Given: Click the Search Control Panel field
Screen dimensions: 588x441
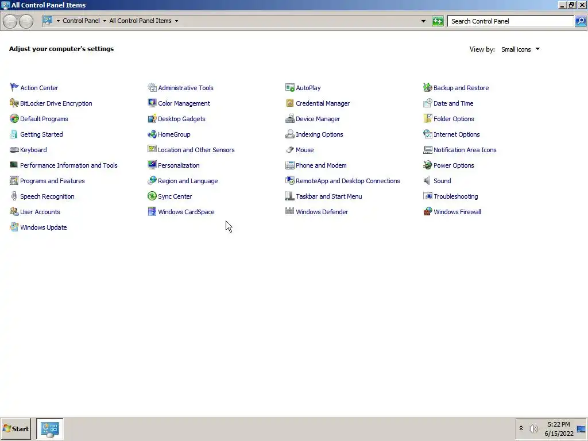Looking at the screenshot, I should click(510, 21).
